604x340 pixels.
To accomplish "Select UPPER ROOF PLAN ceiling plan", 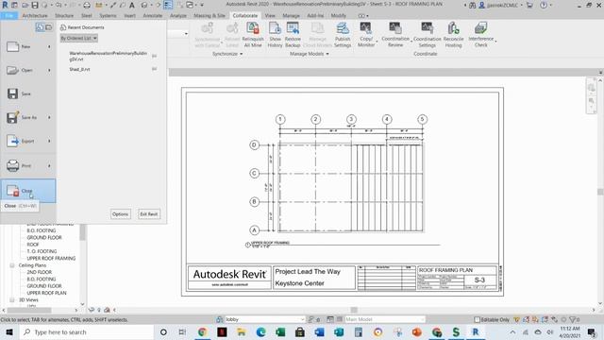I will tap(46, 293).
